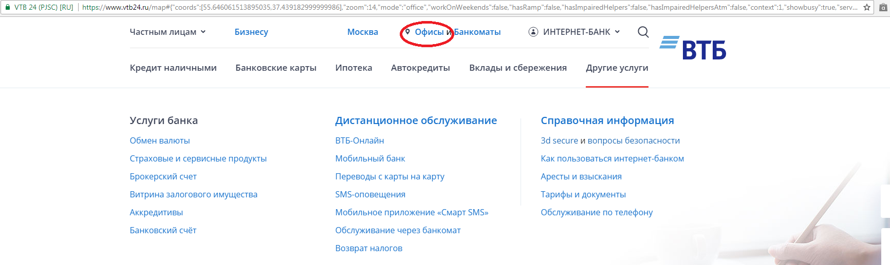The height and width of the screenshot is (265, 890).
Task: Click the location pin icon beside Офисы
Action: click(407, 32)
